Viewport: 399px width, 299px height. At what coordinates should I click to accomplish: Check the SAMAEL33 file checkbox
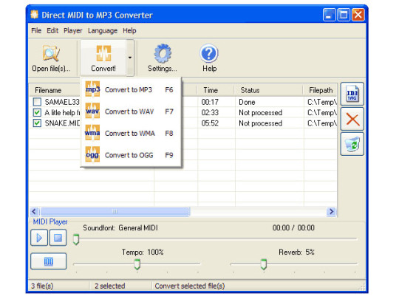[37, 102]
